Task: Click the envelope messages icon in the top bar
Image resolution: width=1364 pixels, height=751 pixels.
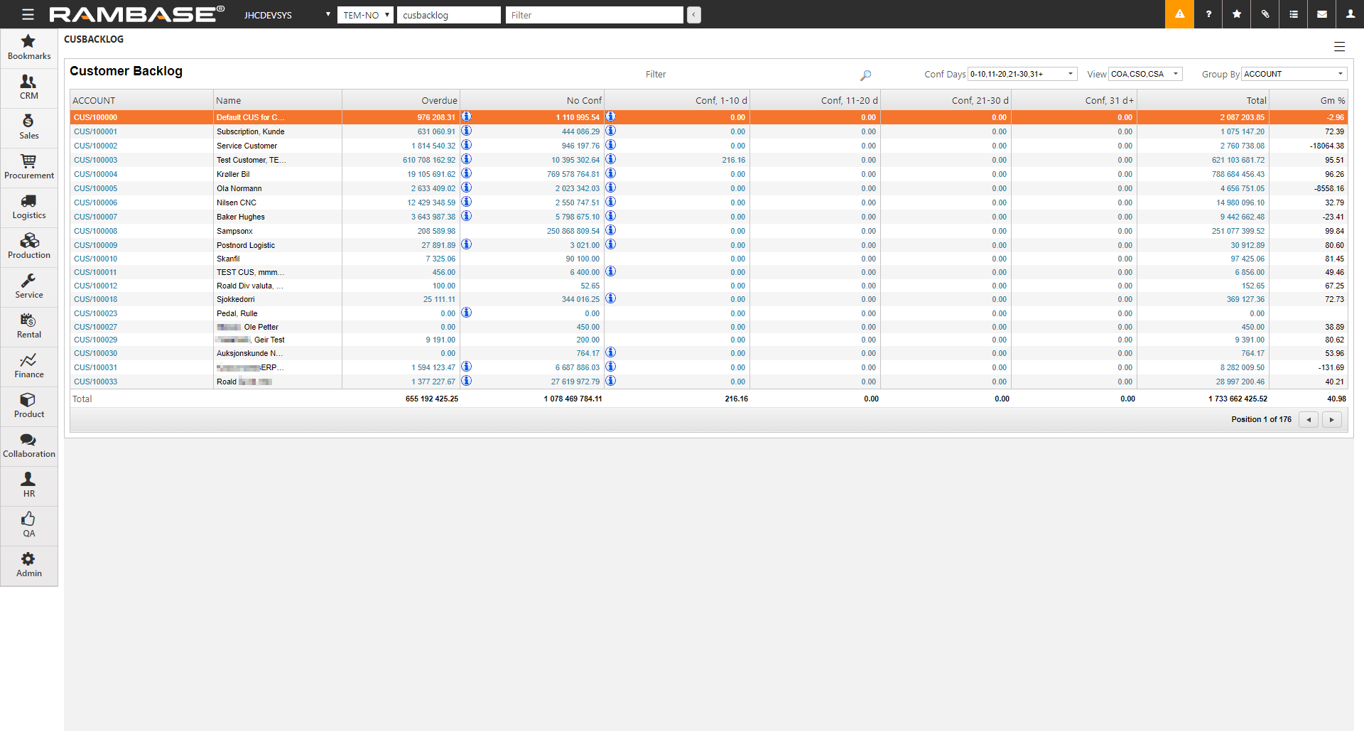Action: (x=1322, y=14)
